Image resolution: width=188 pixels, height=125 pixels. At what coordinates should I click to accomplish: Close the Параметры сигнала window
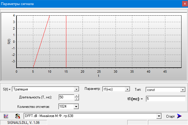pyautogui.click(x=182, y=4)
